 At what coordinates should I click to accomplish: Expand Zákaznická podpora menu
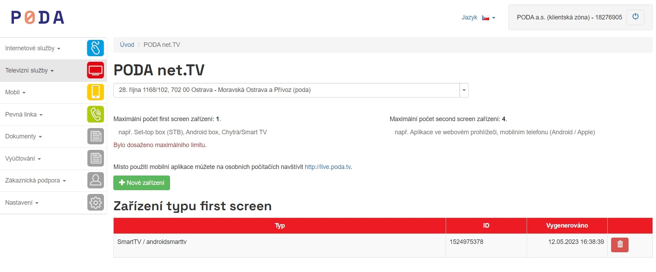point(35,180)
